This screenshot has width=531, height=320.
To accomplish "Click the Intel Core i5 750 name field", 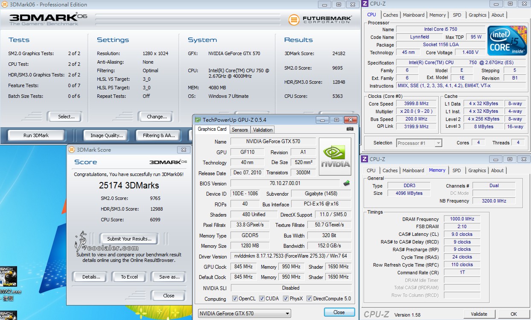I will click(441, 29).
